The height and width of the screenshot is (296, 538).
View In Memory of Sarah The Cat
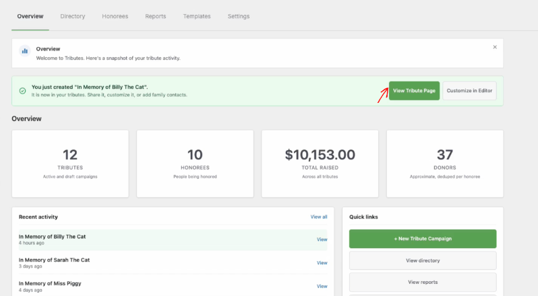point(322,263)
